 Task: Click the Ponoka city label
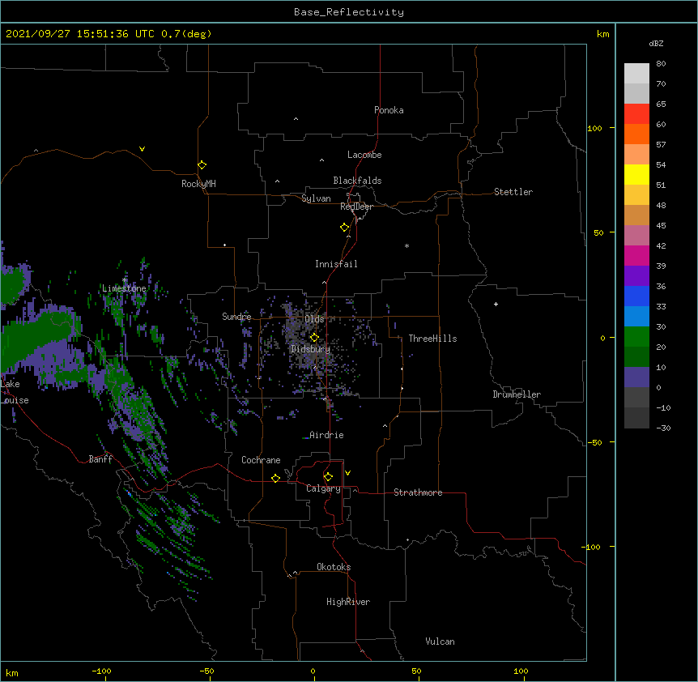389,110
